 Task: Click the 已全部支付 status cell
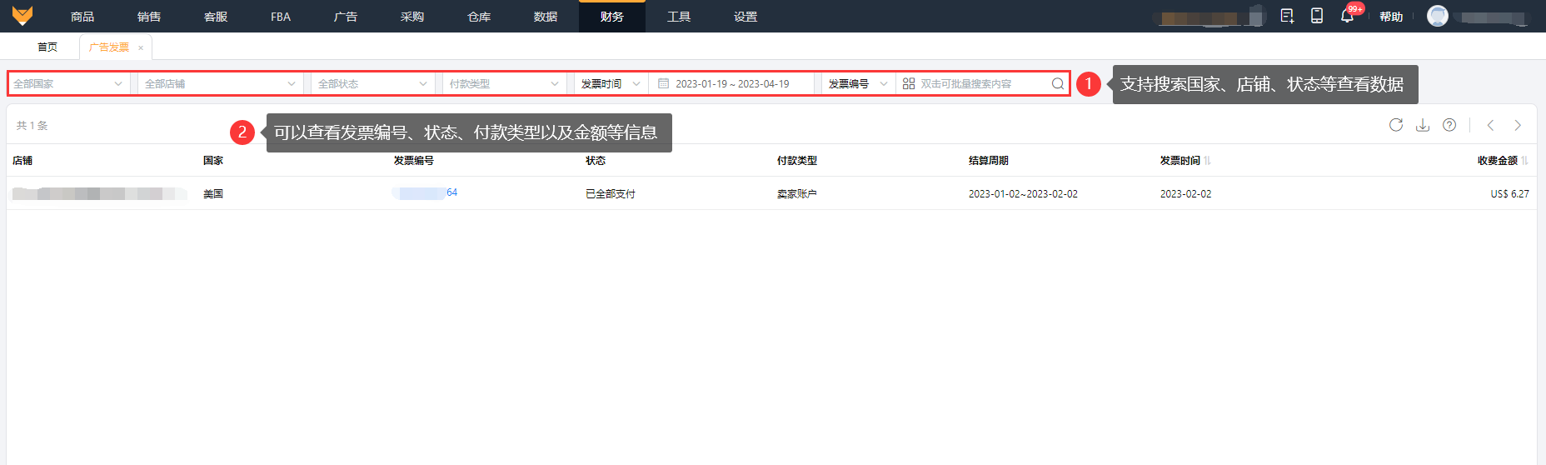[611, 194]
